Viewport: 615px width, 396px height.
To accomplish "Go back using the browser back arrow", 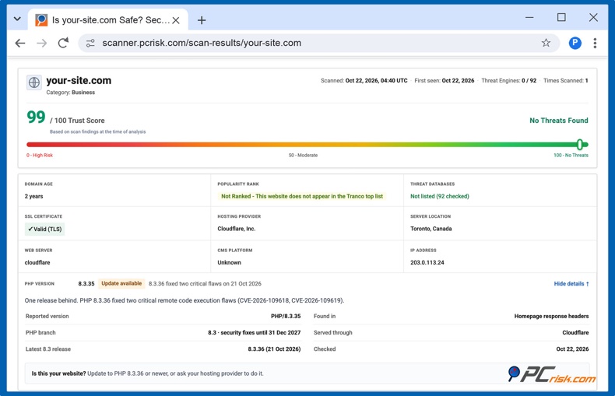I will pyautogui.click(x=20, y=43).
